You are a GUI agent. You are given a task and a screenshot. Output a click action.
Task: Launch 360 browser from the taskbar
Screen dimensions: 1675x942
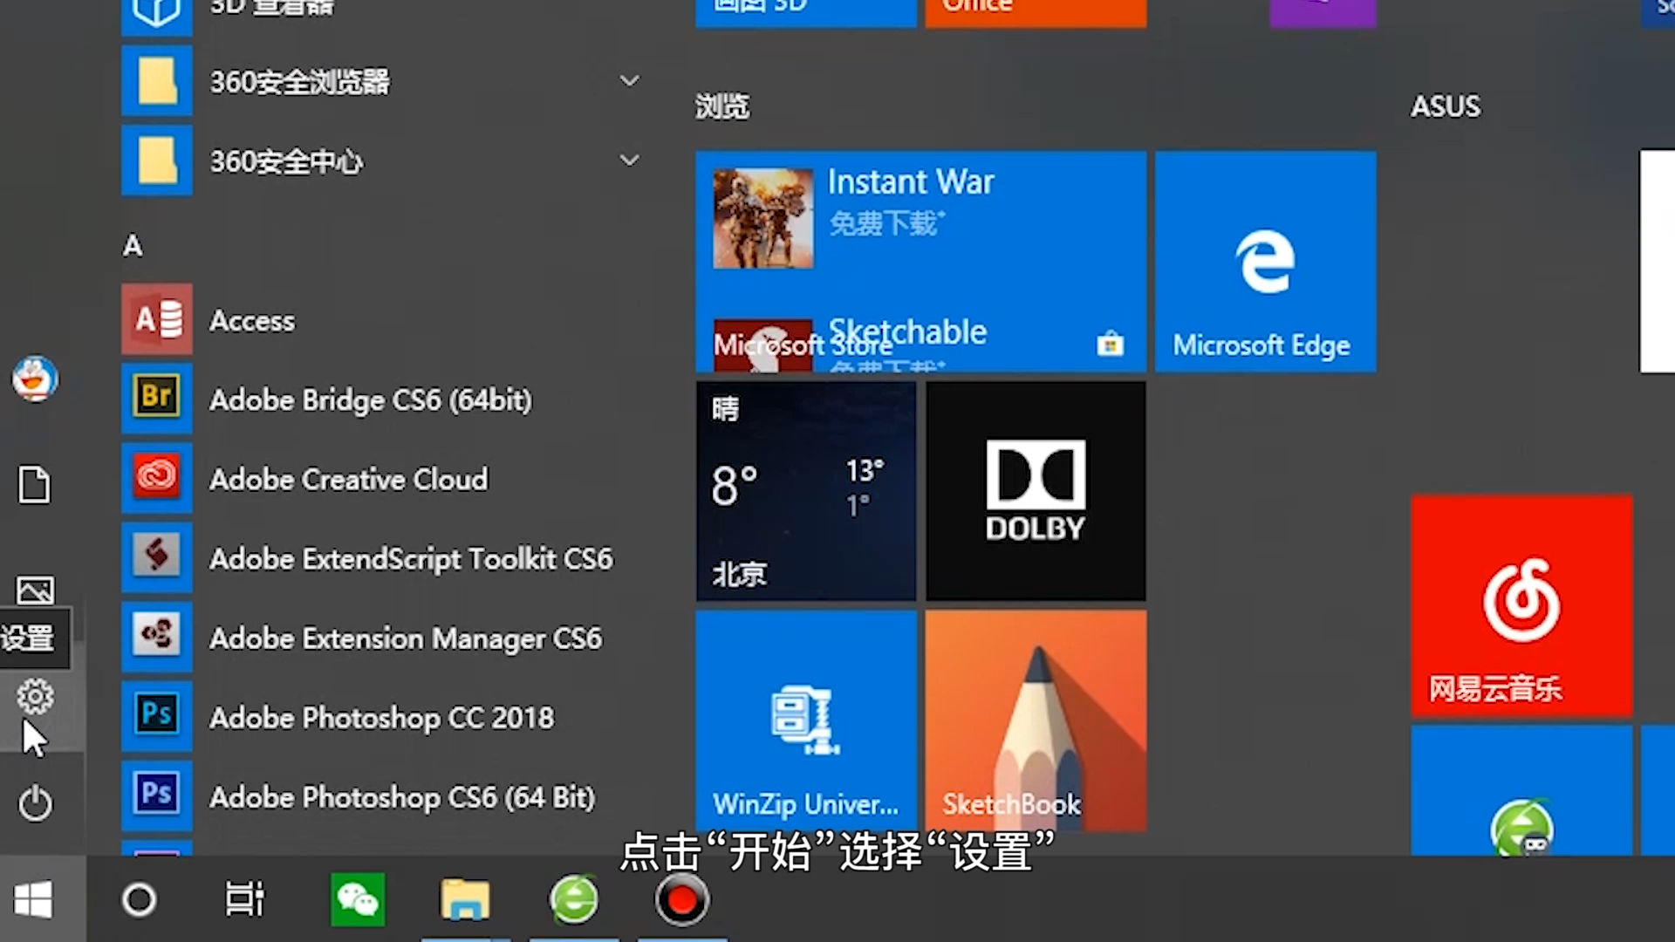pyautogui.click(x=574, y=899)
